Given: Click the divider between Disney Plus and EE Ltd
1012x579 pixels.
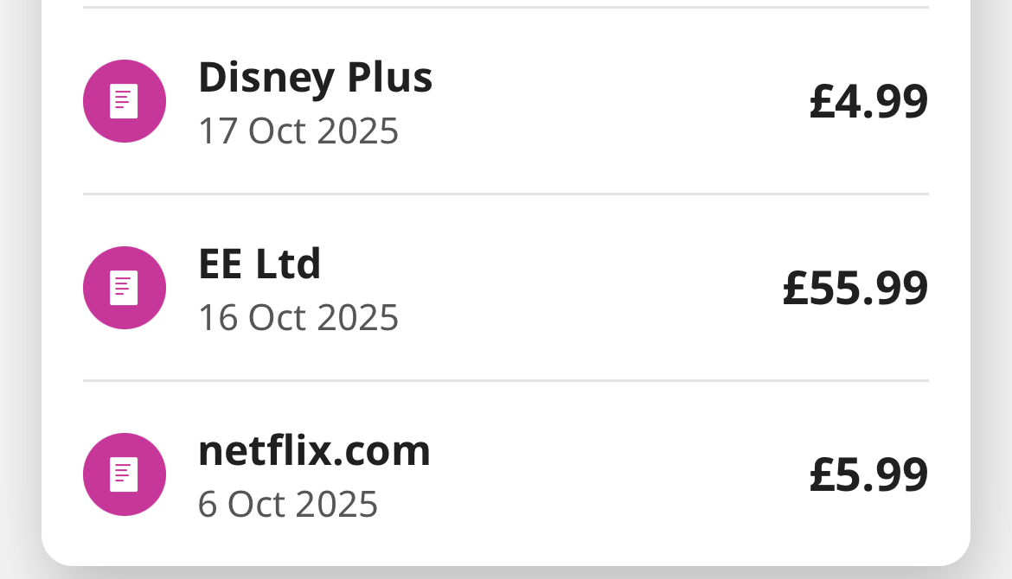Looking at the screenshot, I should 506,194.
